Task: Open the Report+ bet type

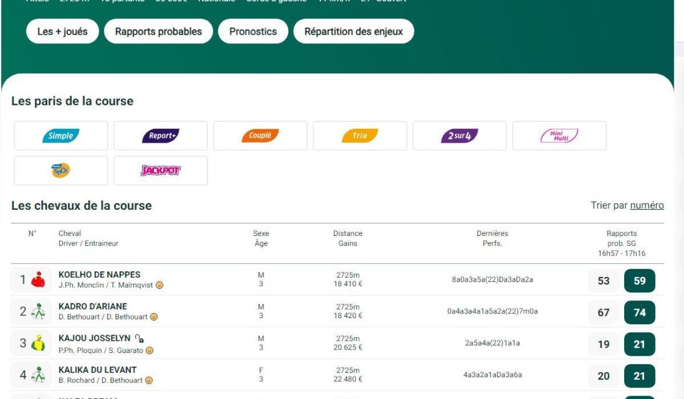Action: coord(161,136)
